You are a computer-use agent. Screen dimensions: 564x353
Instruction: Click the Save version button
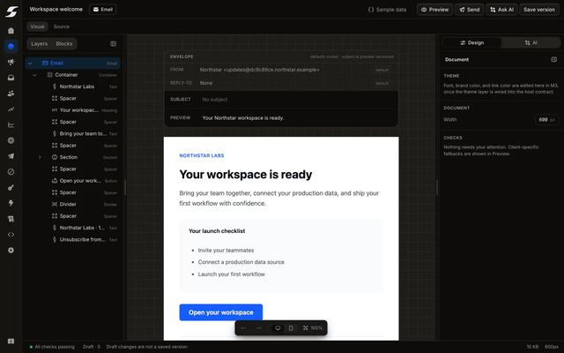pos(539,10)
